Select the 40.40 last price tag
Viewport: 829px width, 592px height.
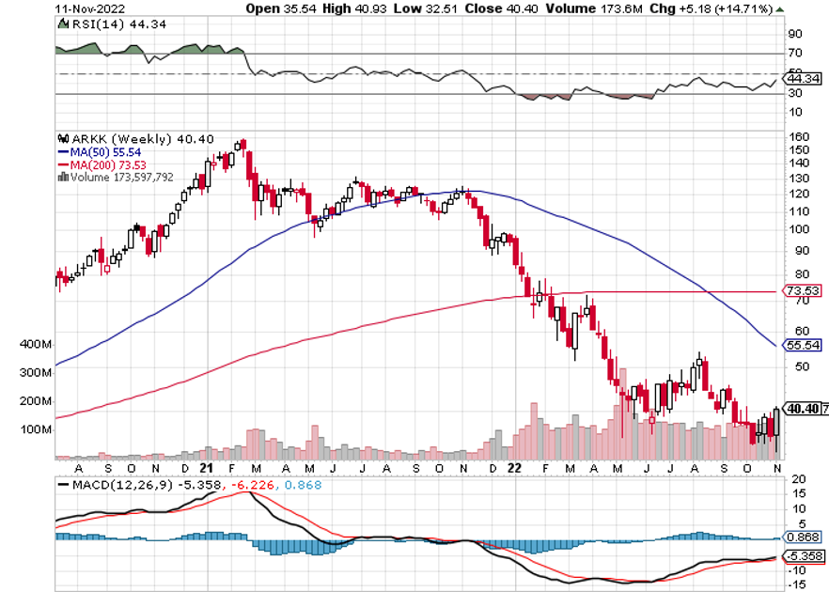point(802,409)
